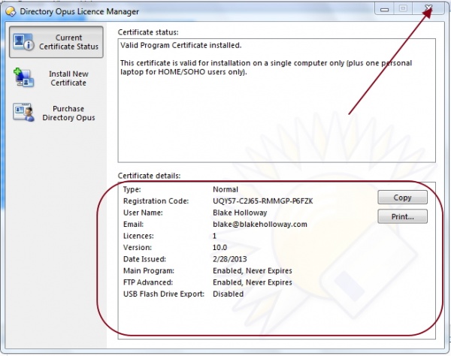Screen dimensions: 451x356
Task: Click the 'Directory Opus Licence Manager' title text
Action: (79, 11)
